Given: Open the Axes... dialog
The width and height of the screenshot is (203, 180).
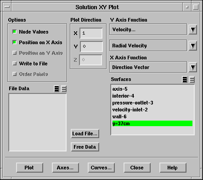Looking at the screenshot, I should (x=66, y=168).
